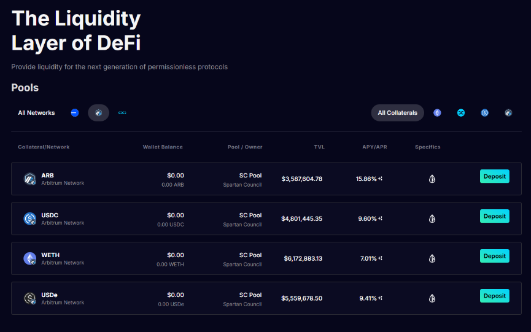This screenshot has height=332, width=531.
Task: Click the Specifics icon in USDC row
Action: click(x=432, y=218)
